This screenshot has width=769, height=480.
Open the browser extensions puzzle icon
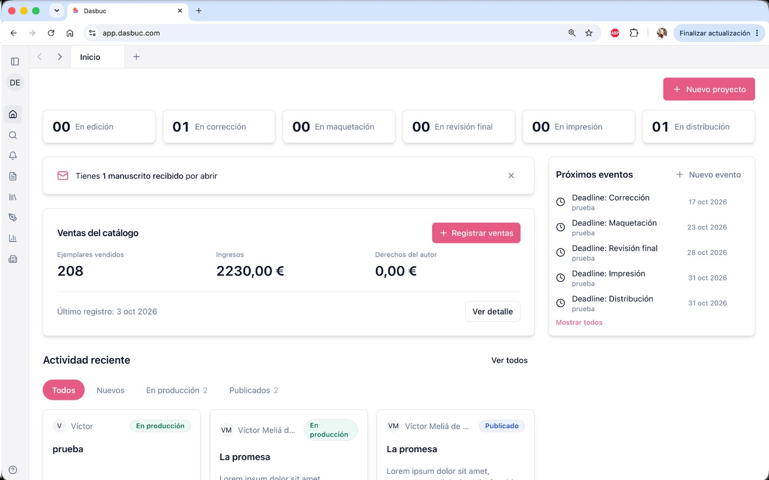[x=634, y=33]
